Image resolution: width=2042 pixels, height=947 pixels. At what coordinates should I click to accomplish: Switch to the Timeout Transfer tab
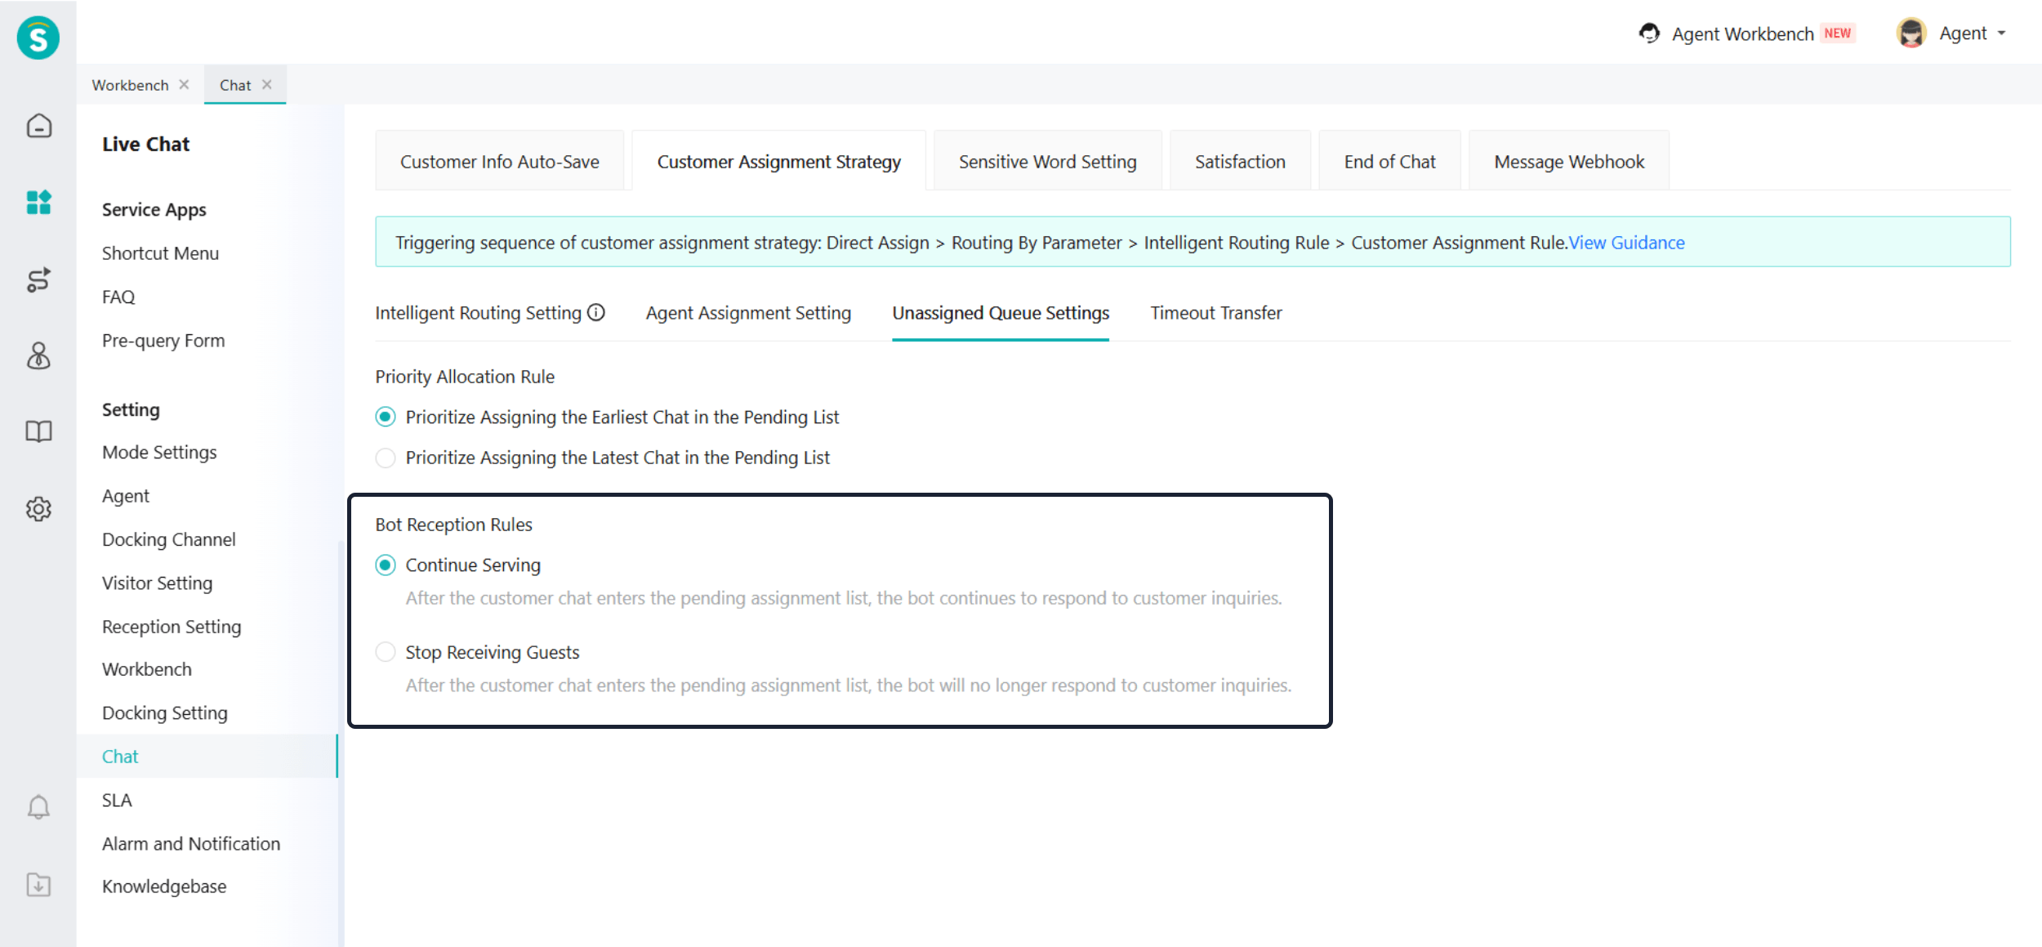1215,313
